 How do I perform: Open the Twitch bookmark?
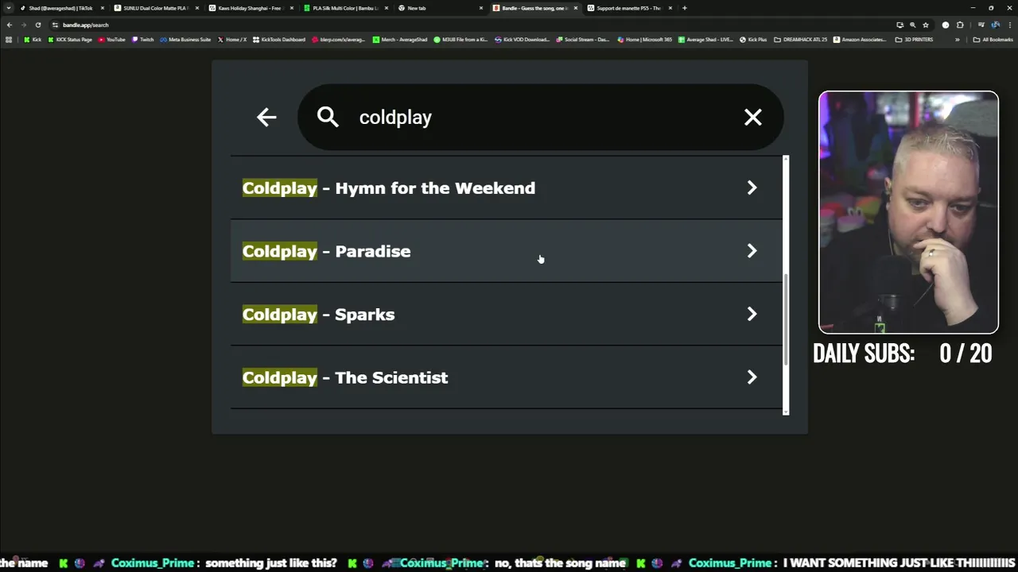pyautogui.click(x=143, y=40)
